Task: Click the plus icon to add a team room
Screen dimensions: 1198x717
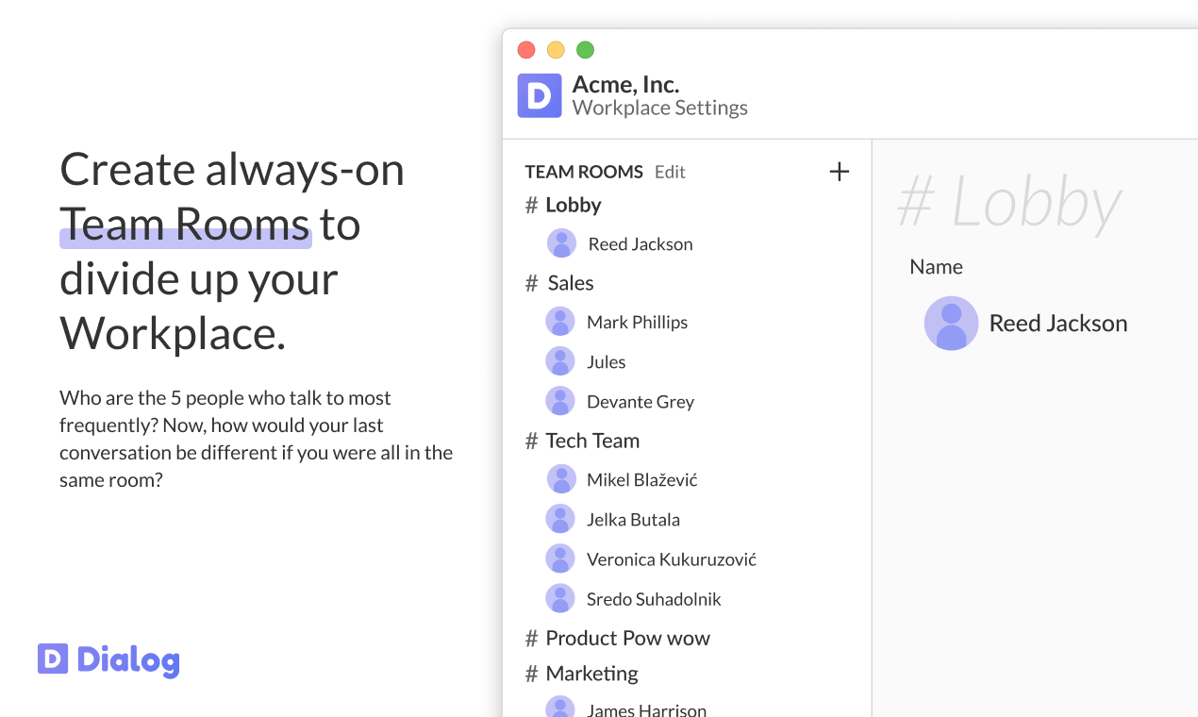Action: point(839,172)
